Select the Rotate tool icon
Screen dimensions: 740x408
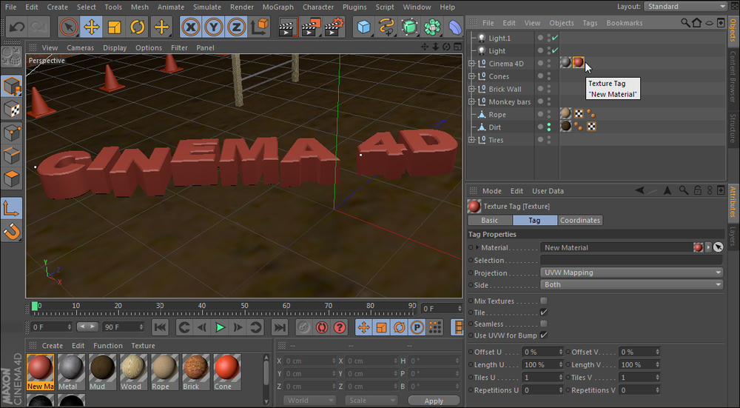pos(138,27)
